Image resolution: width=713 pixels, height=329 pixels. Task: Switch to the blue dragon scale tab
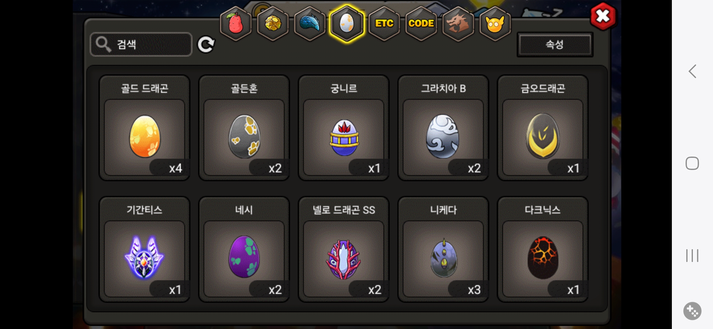[x=310, y=24]
